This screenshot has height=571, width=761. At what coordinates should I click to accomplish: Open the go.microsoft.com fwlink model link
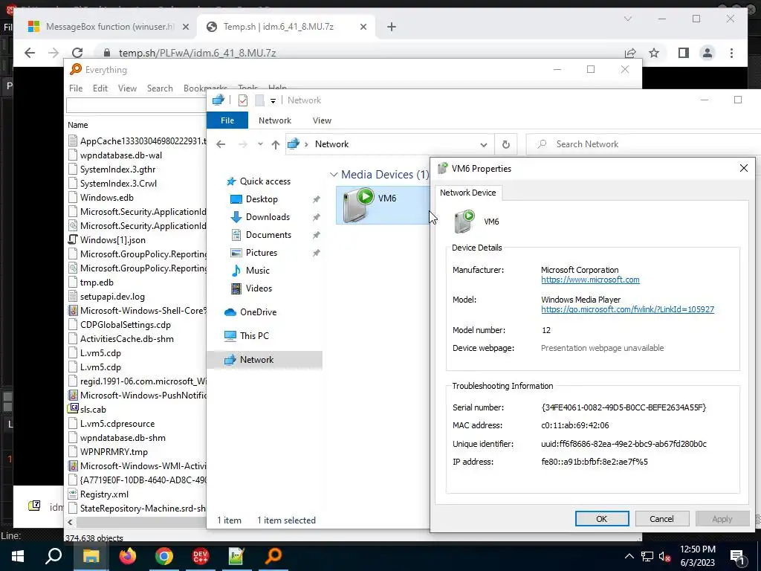(x=627, y=309)
